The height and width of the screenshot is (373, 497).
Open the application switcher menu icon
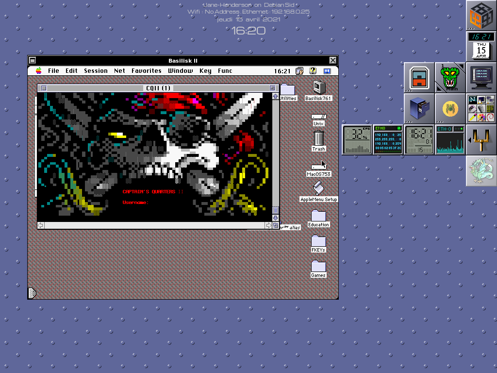pyautogui.click(x=327, y=71)
